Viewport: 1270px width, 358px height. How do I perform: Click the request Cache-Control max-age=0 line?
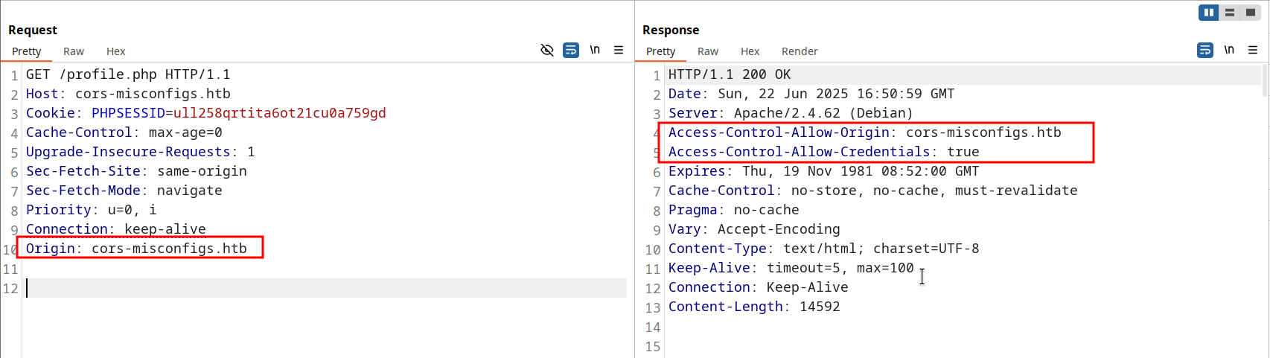coord(124,132)
